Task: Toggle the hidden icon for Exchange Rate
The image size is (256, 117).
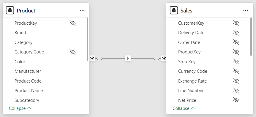Action: [x=236, y=81]
